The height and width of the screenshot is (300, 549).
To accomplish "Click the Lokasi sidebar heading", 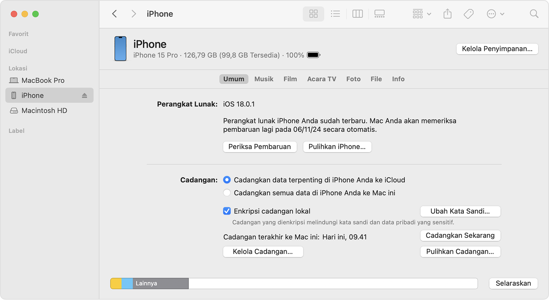I will pos(18,68).
